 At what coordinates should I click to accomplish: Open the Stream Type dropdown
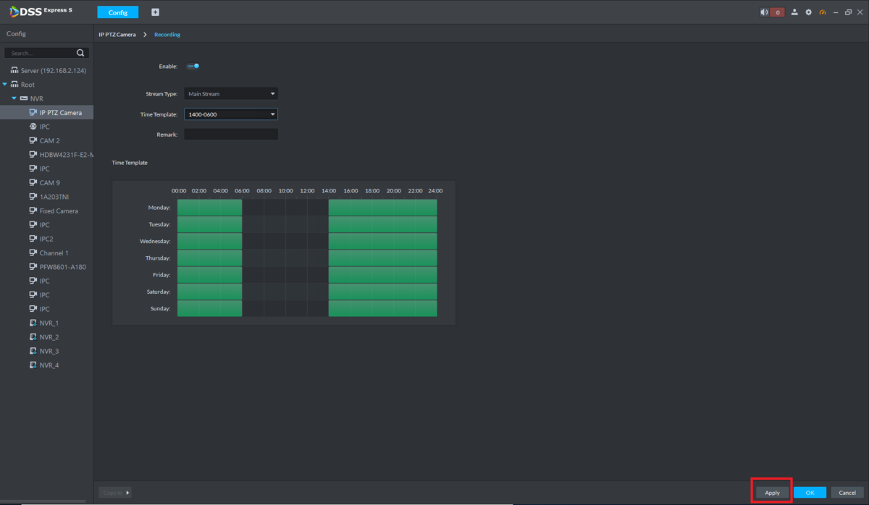[231, 93]
